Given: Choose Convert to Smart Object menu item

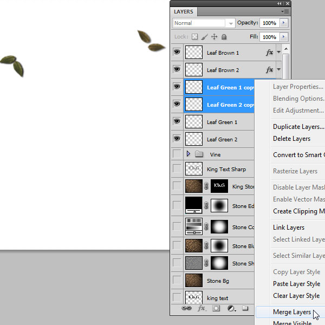Looking at the screenshot, I should click(298, 155).
